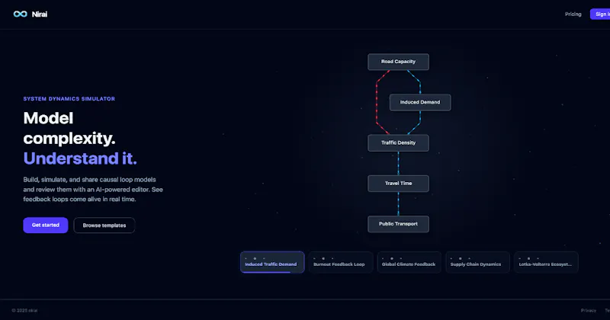Switch to Lotka-Volterra Ecosystem template tab
Viewport: 610px width, 320px height.
(x=546, y=262)
